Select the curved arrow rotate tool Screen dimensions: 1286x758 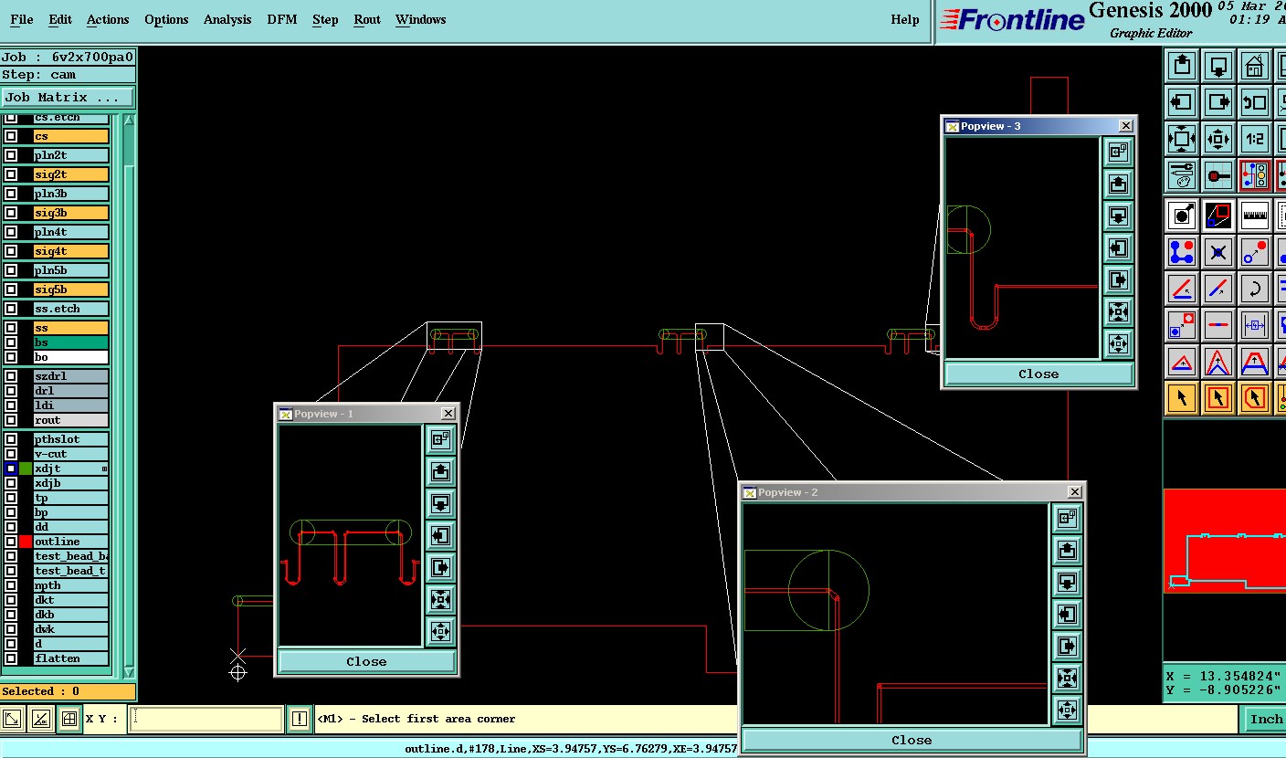point(1255,289)
